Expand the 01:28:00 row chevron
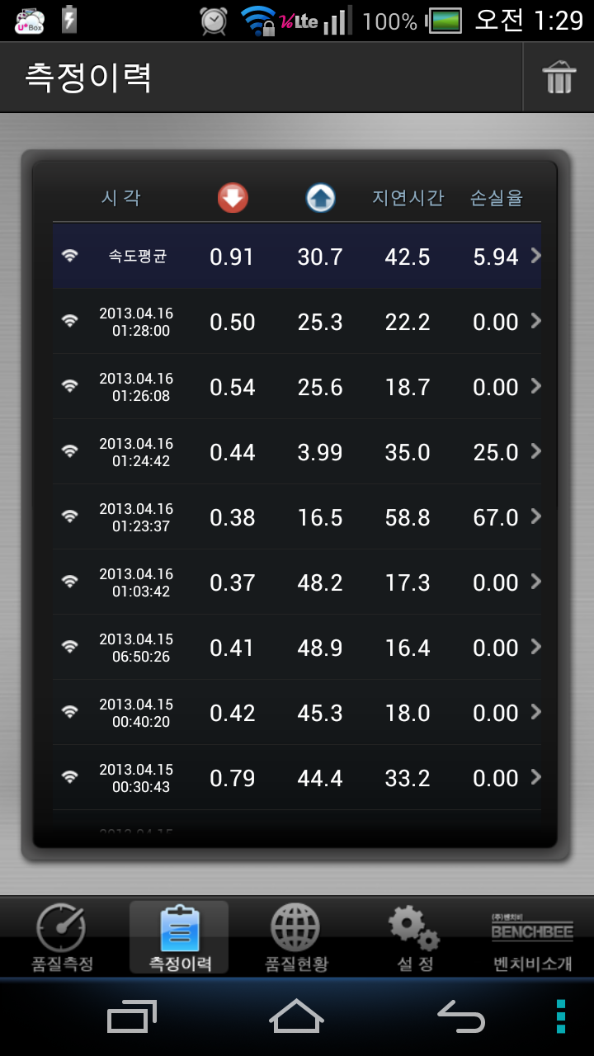This screenshot has height=1056, width=594. (535, 321)
